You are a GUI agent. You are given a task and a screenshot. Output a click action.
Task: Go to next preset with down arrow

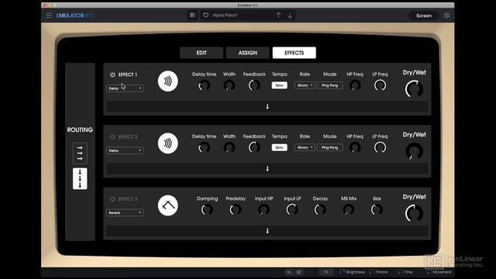click(290, 15)
